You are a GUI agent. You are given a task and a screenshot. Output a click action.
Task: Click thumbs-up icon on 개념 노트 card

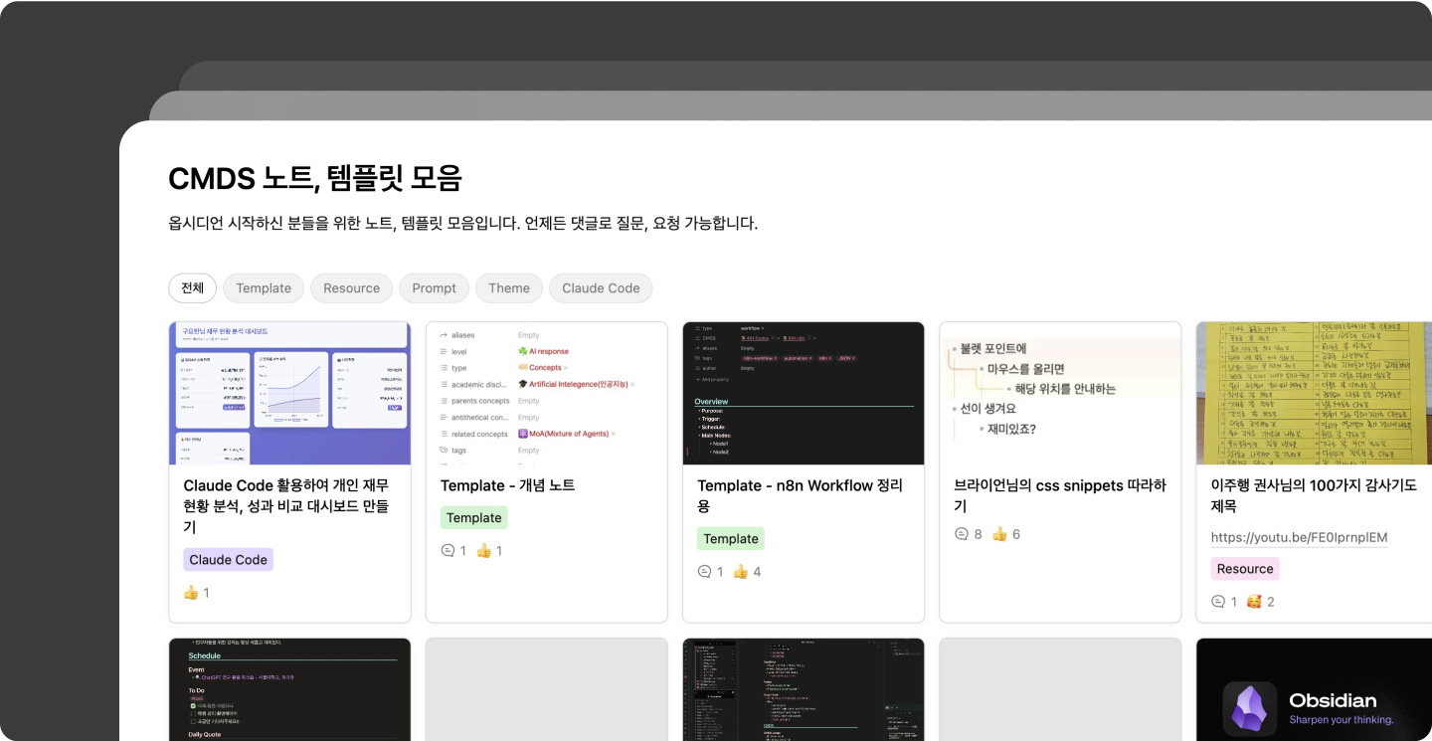tap(484, 551)
